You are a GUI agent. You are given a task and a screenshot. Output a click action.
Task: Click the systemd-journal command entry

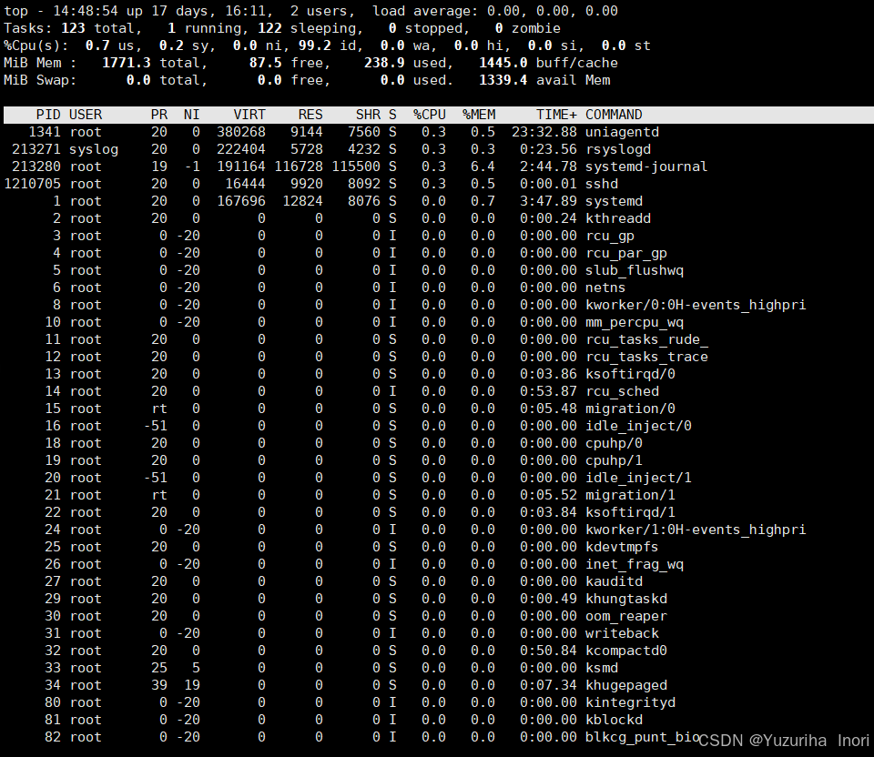tap(646, 167)
